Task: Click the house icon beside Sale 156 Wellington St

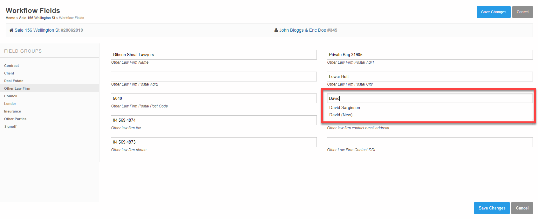Action: 11,30
